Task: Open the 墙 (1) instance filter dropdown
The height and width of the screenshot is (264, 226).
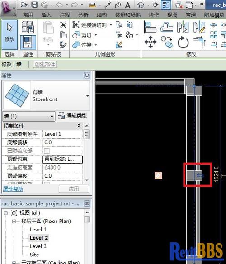Action: pos(52,116)
